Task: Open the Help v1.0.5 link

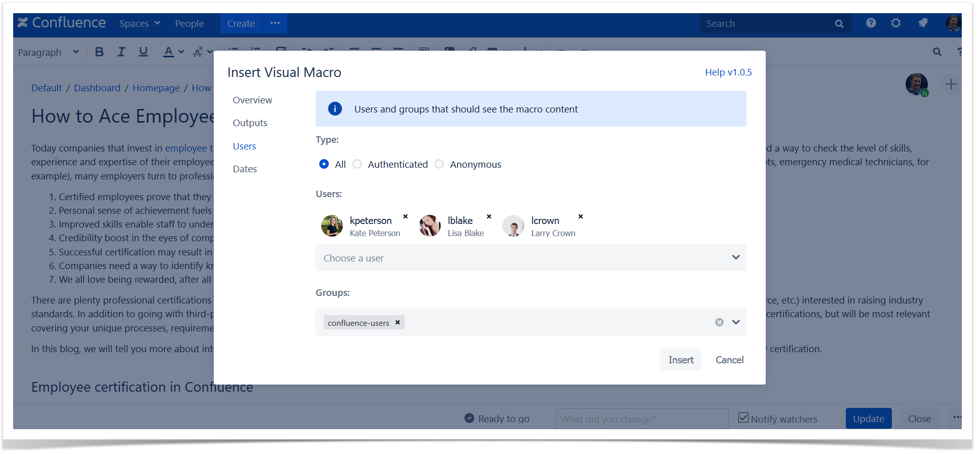Action: (728, 72)
